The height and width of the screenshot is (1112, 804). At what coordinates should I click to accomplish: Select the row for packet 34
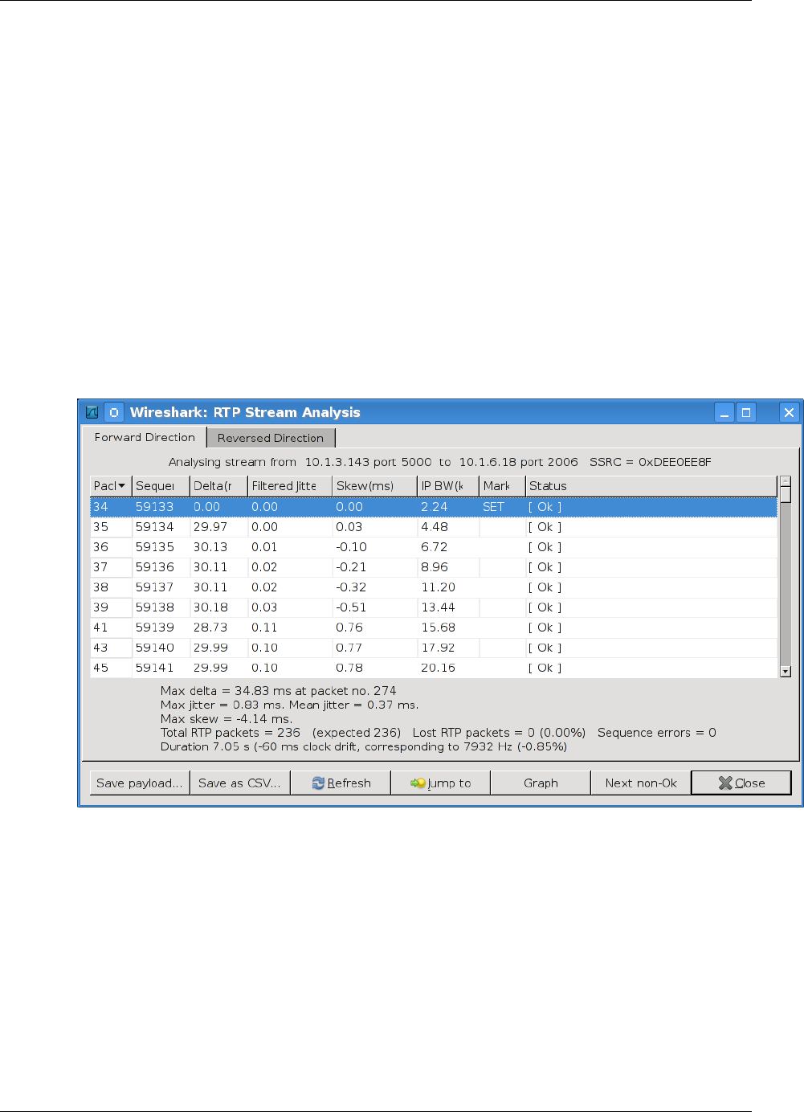point(434,507)
